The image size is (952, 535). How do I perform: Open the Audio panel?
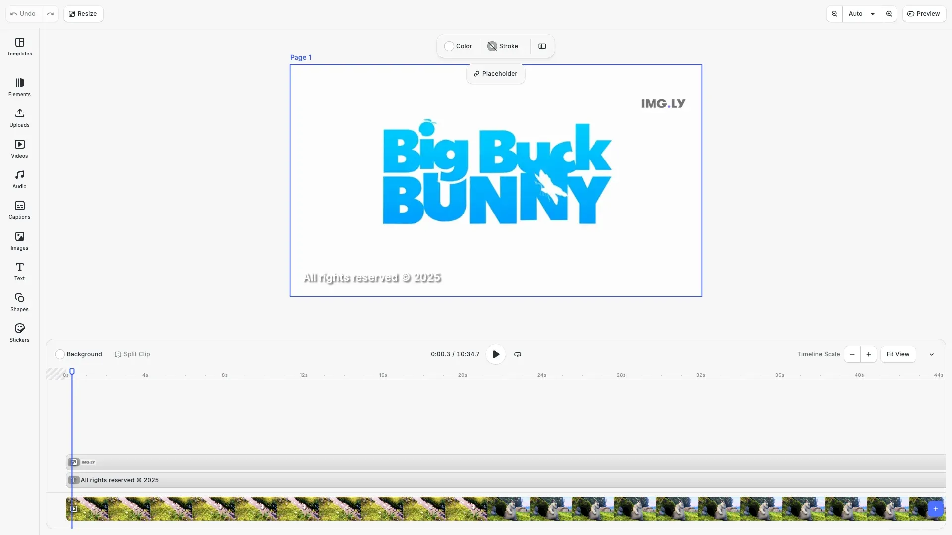pyautogui.click(x=19, y=179)
